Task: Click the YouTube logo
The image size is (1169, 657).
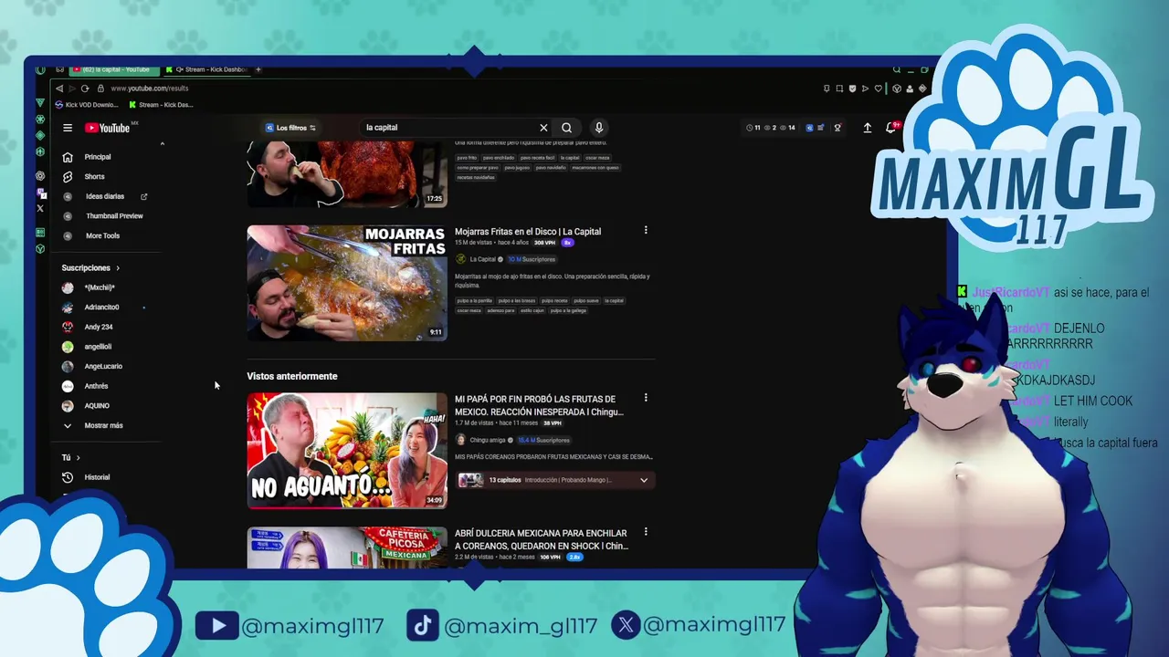Action: (108, 128)
